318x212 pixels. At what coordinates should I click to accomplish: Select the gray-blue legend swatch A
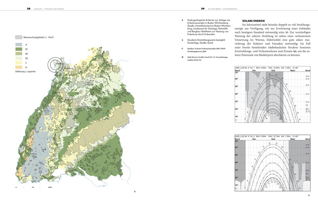pos(18,45)
